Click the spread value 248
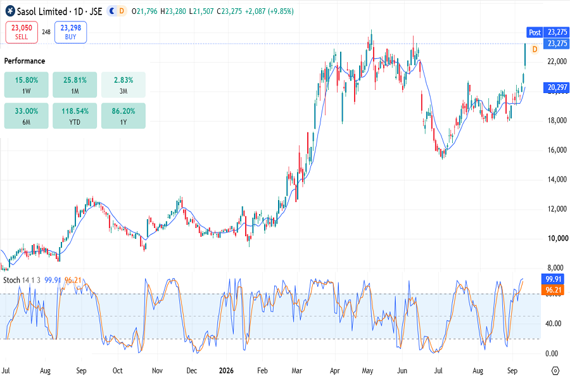Viewport: 570px width, 380px height. [46, 32]
